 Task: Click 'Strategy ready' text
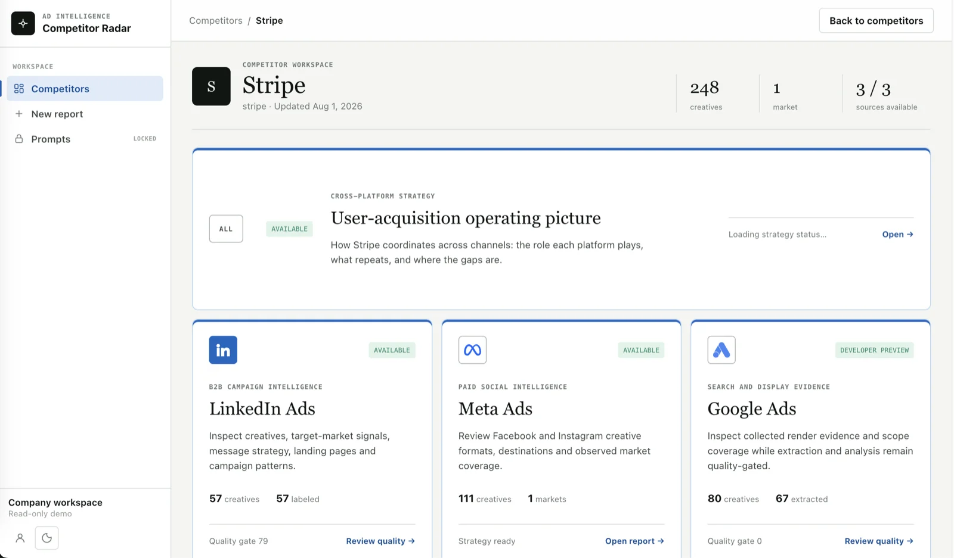point(487,541)
